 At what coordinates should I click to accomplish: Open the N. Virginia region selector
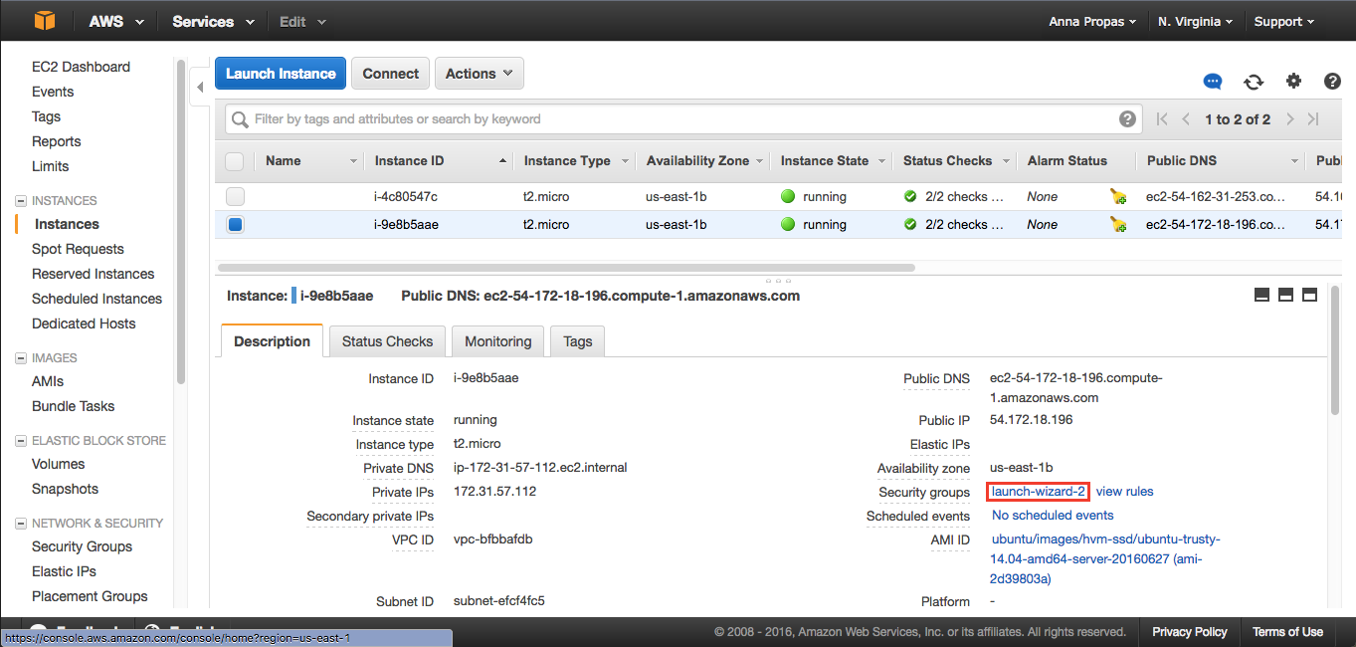click(x=1195, y=21)
